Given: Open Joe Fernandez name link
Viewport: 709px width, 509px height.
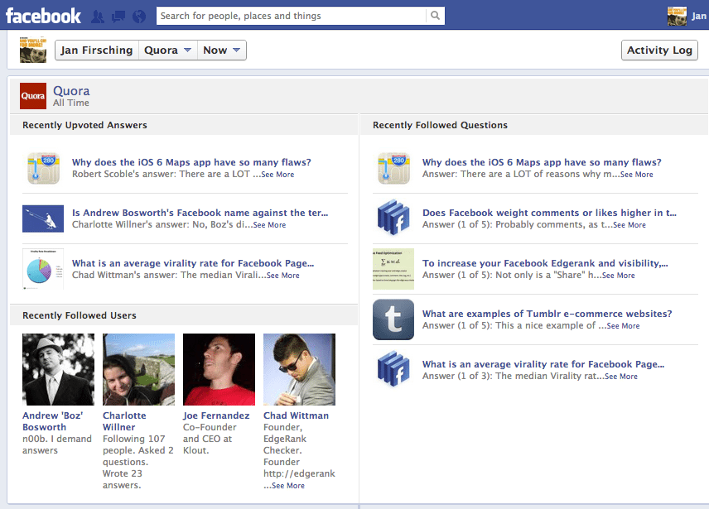Looking at the screenshot, I should (216, 415).
